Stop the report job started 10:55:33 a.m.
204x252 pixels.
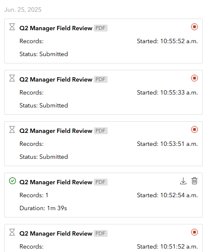click(194, 78)
